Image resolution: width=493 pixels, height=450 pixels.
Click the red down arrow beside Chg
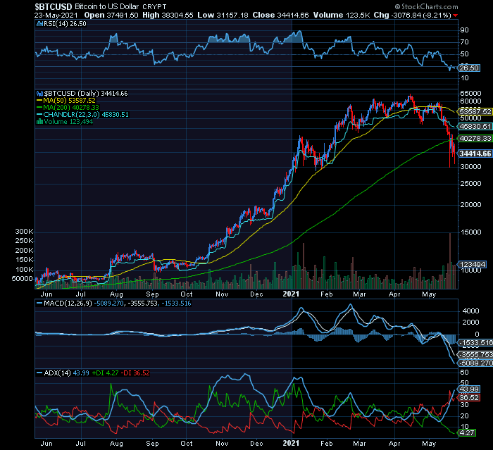coord(455,15)
